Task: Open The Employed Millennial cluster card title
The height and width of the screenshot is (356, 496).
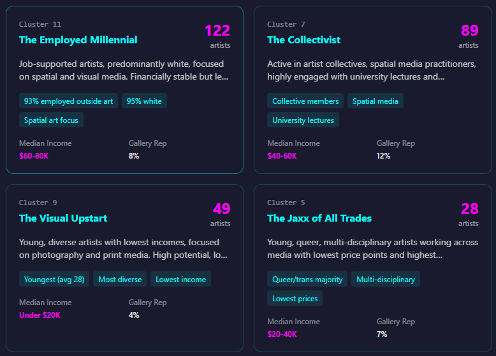Action: tap(78, 39)
